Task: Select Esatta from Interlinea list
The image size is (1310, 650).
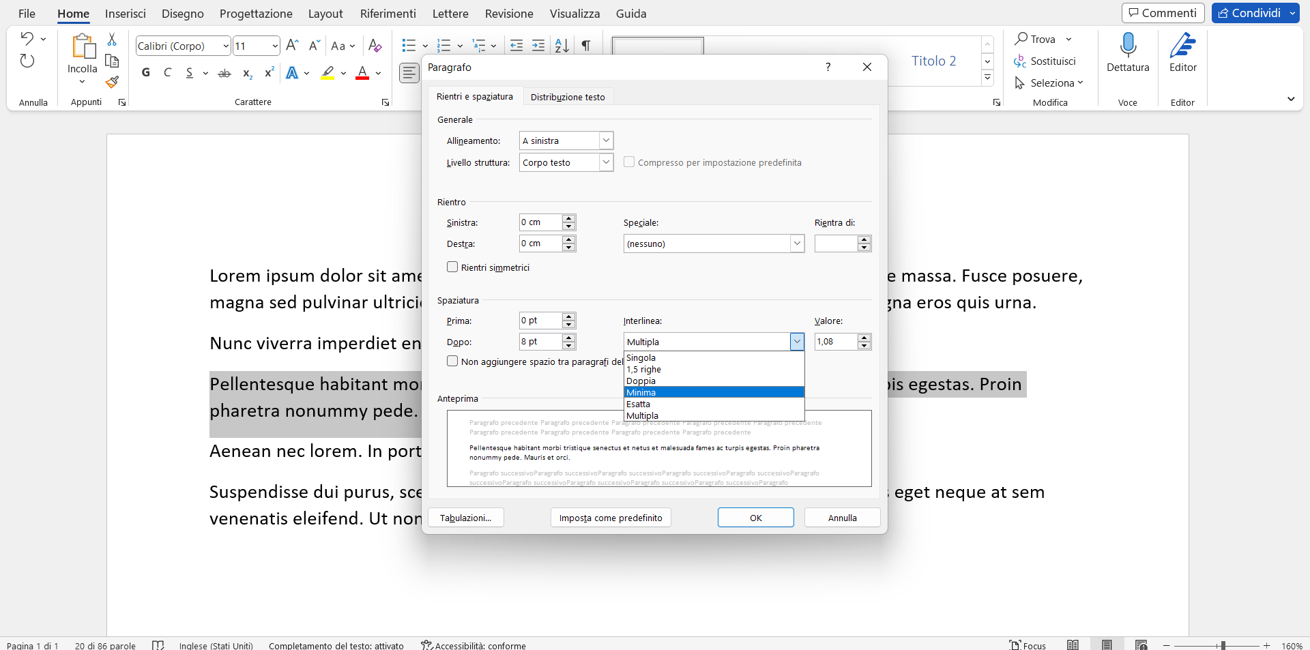Action: (639, 404)
